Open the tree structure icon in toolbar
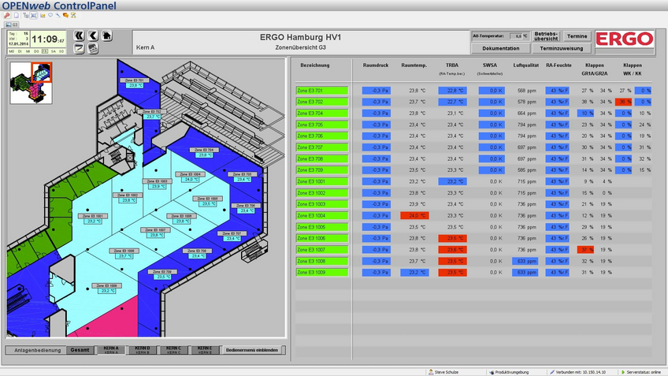The image size is (668, 376). [25, 15]
